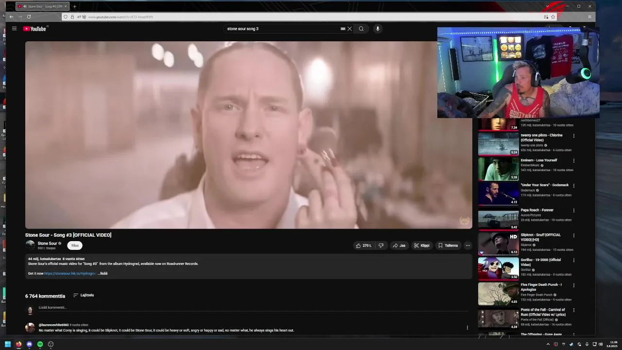
Task: Share the video with Jaa button
Action: [x=399, y=245]
